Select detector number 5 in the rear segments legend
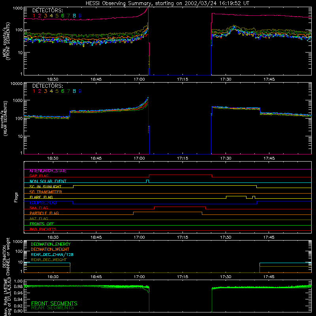 pos(57,91)
